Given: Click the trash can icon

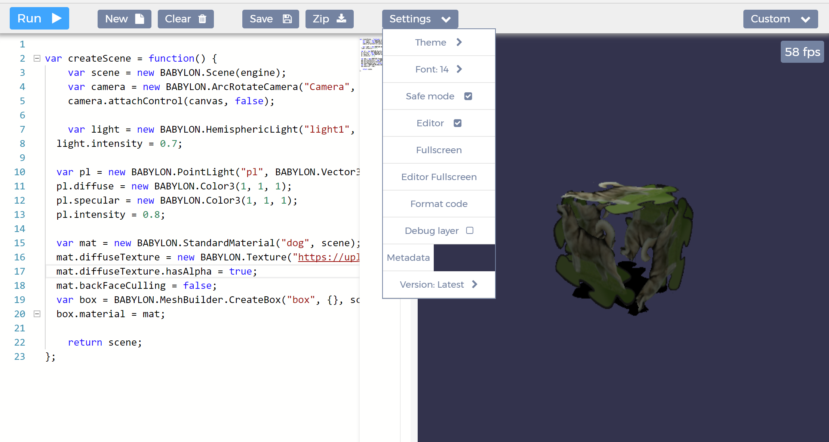Looking at the screenshot, I should [x=202, y=19].
